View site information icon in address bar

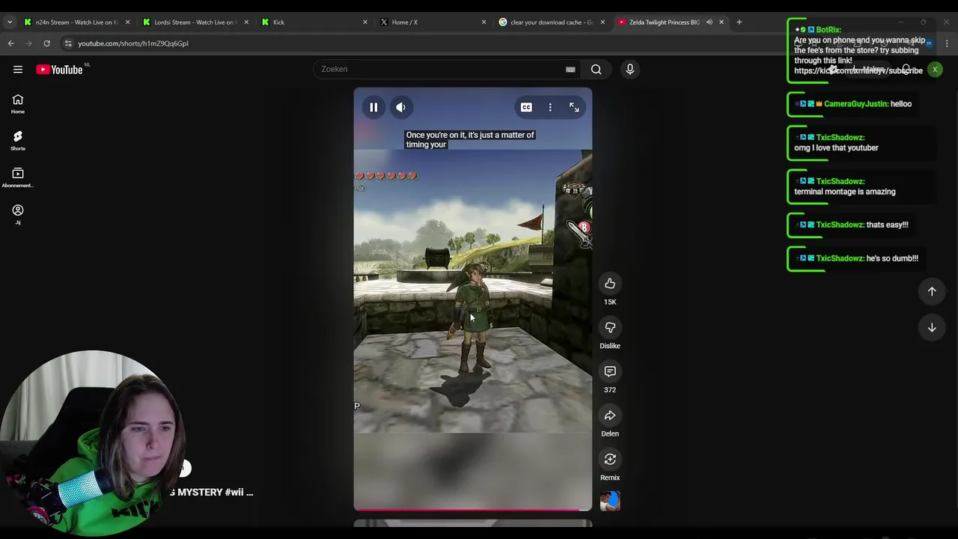pyautogui.click(x=68, y=43)
